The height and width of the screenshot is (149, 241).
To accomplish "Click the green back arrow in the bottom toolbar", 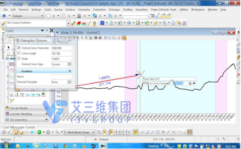I will pos(39,132).
